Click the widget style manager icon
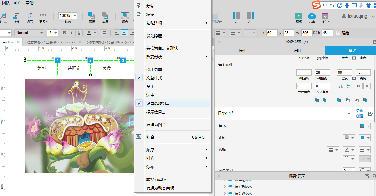This screenshot has height=196, width=376. point(370,113)
